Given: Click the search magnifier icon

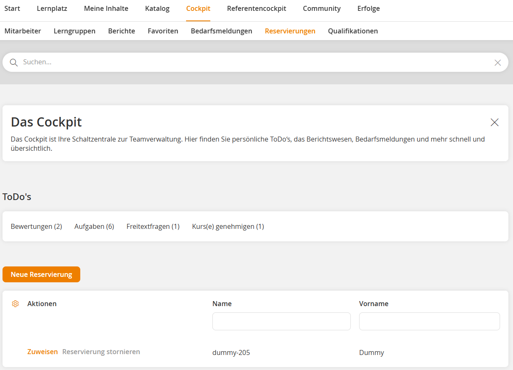Looking at the screenshot, I should click(14, 62).
